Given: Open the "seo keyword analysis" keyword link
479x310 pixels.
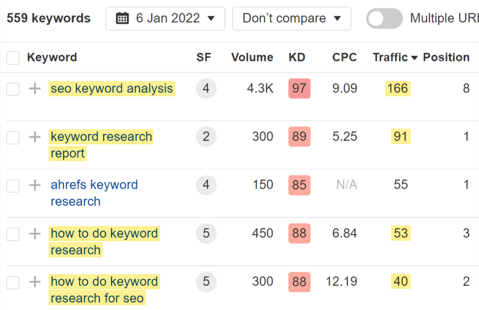Looking at the screenshot, I should coord(112,88).
